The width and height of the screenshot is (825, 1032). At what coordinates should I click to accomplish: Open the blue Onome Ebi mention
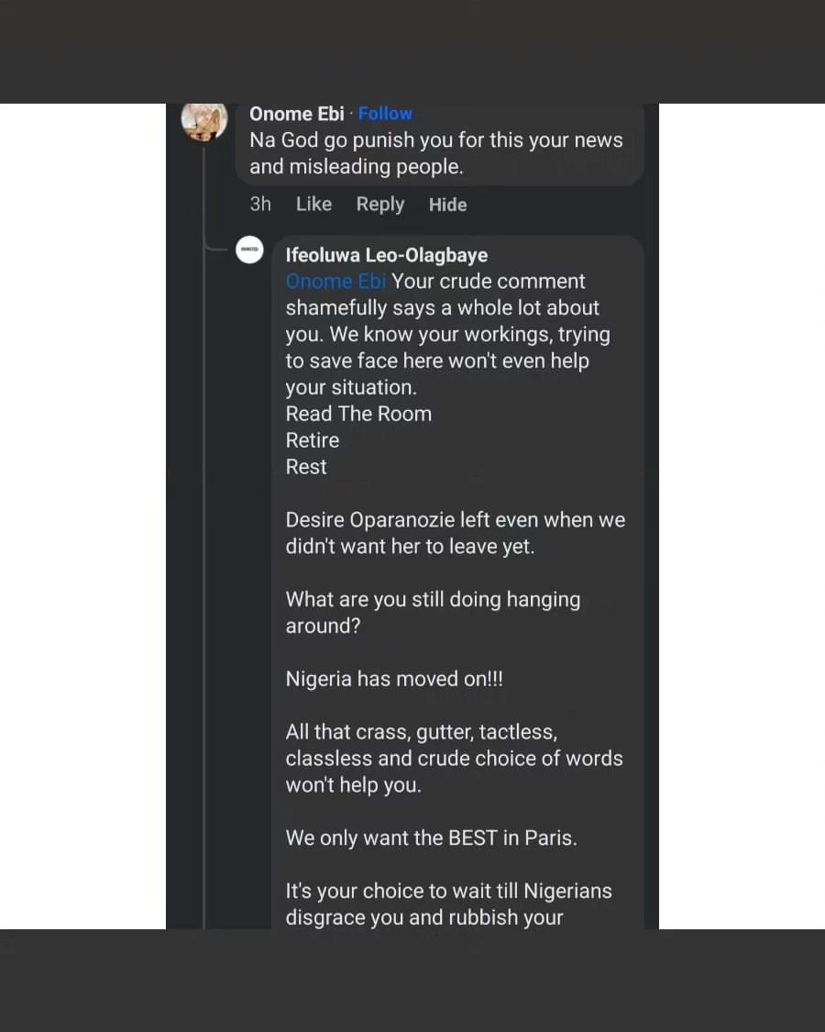(x=335, y=282)
